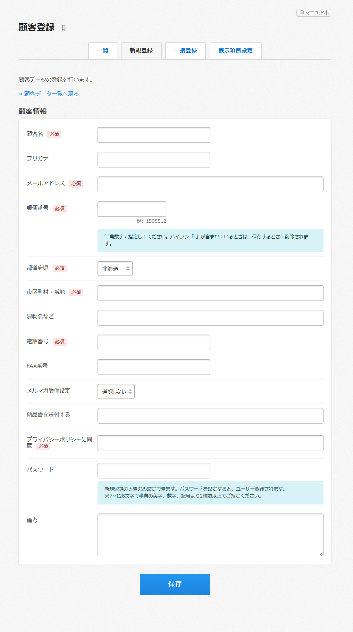
Task: Open the メルマガ受信設定 dropdown
Action: [x=116, y=392]
